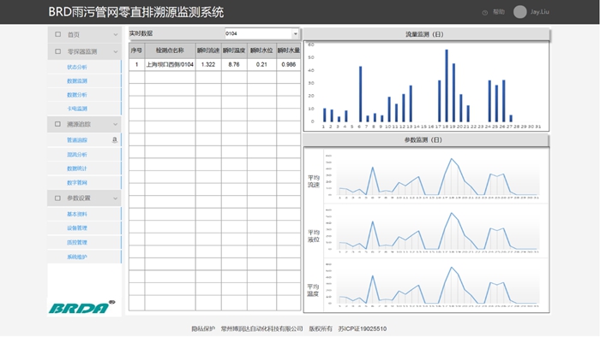Viewport: 600px width, 337px height.
Task: Tick the checkbox beside 零探器监测
Action: point(57,51)
